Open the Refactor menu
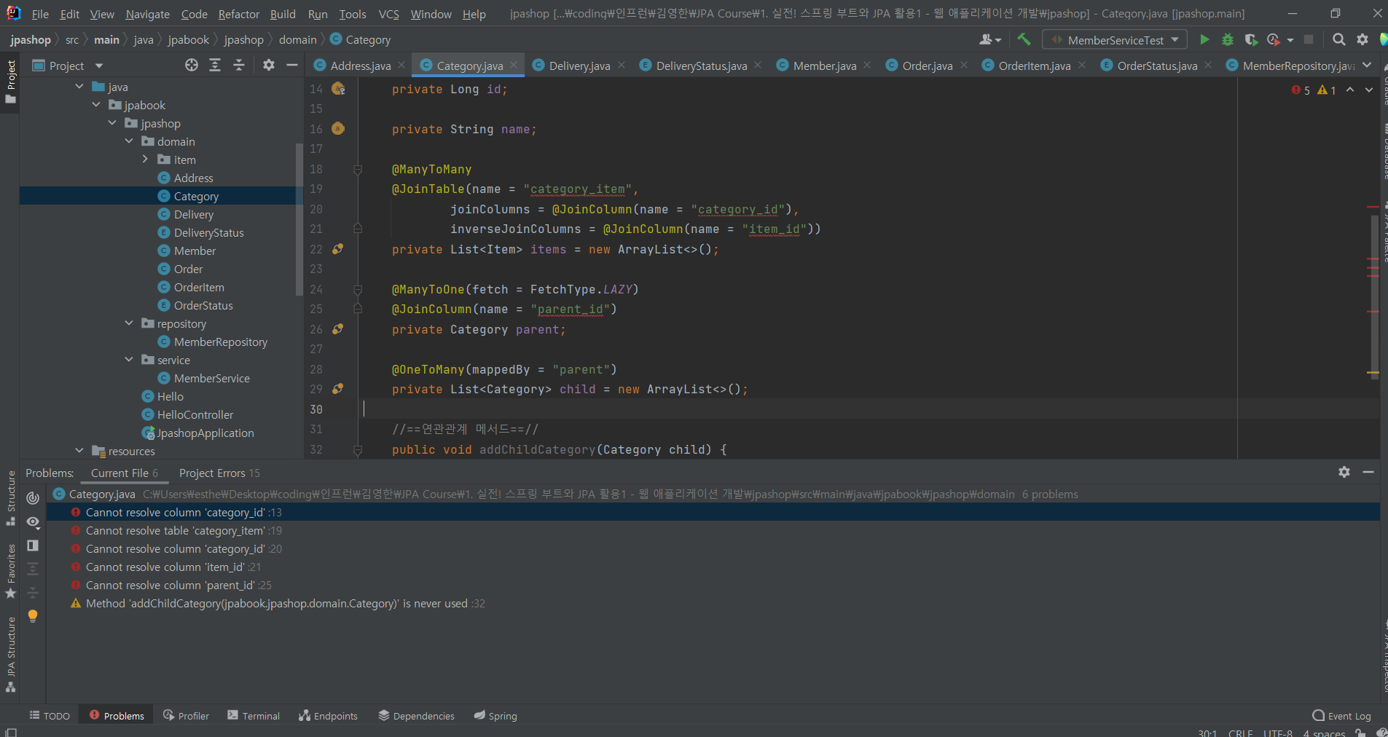 pyautogui.click(x=238, y=14)
